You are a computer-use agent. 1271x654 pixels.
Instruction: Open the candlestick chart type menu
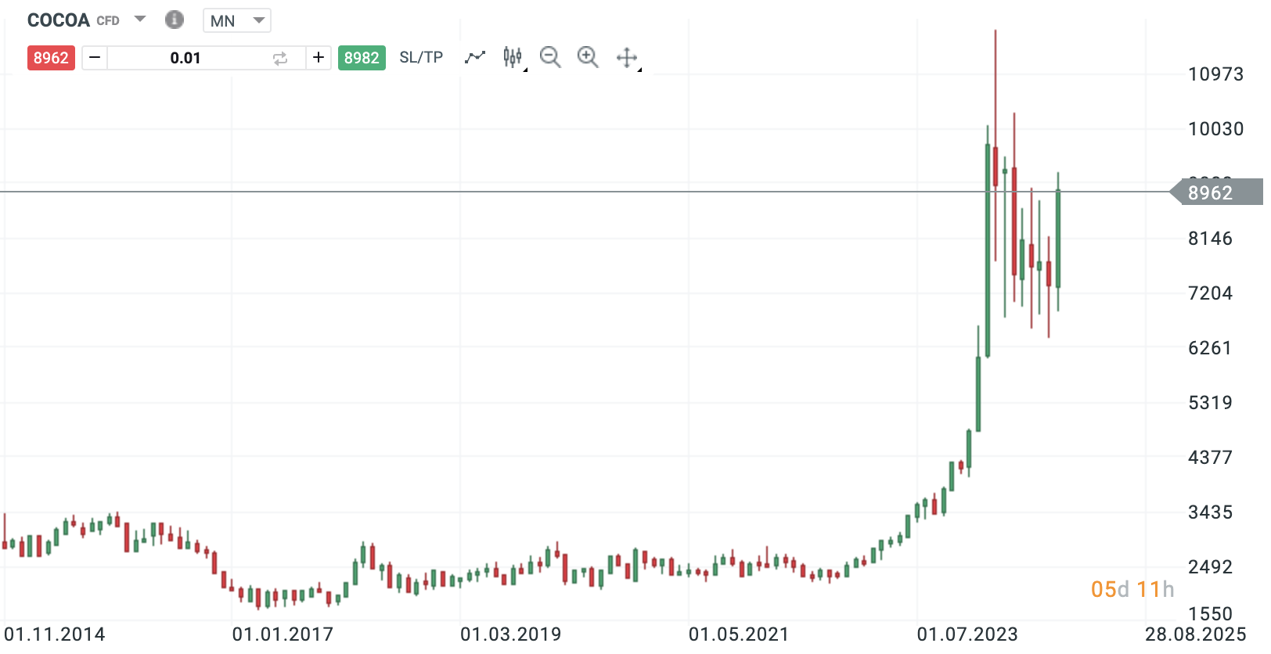click(x=513, y=58)
